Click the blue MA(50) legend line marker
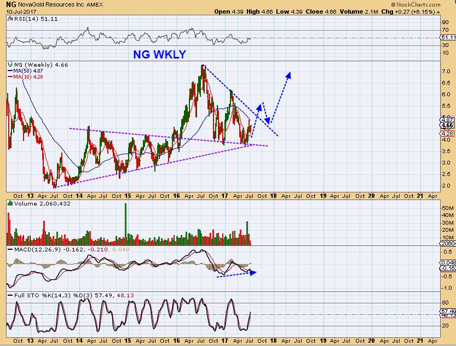 (x=10, y=71)
